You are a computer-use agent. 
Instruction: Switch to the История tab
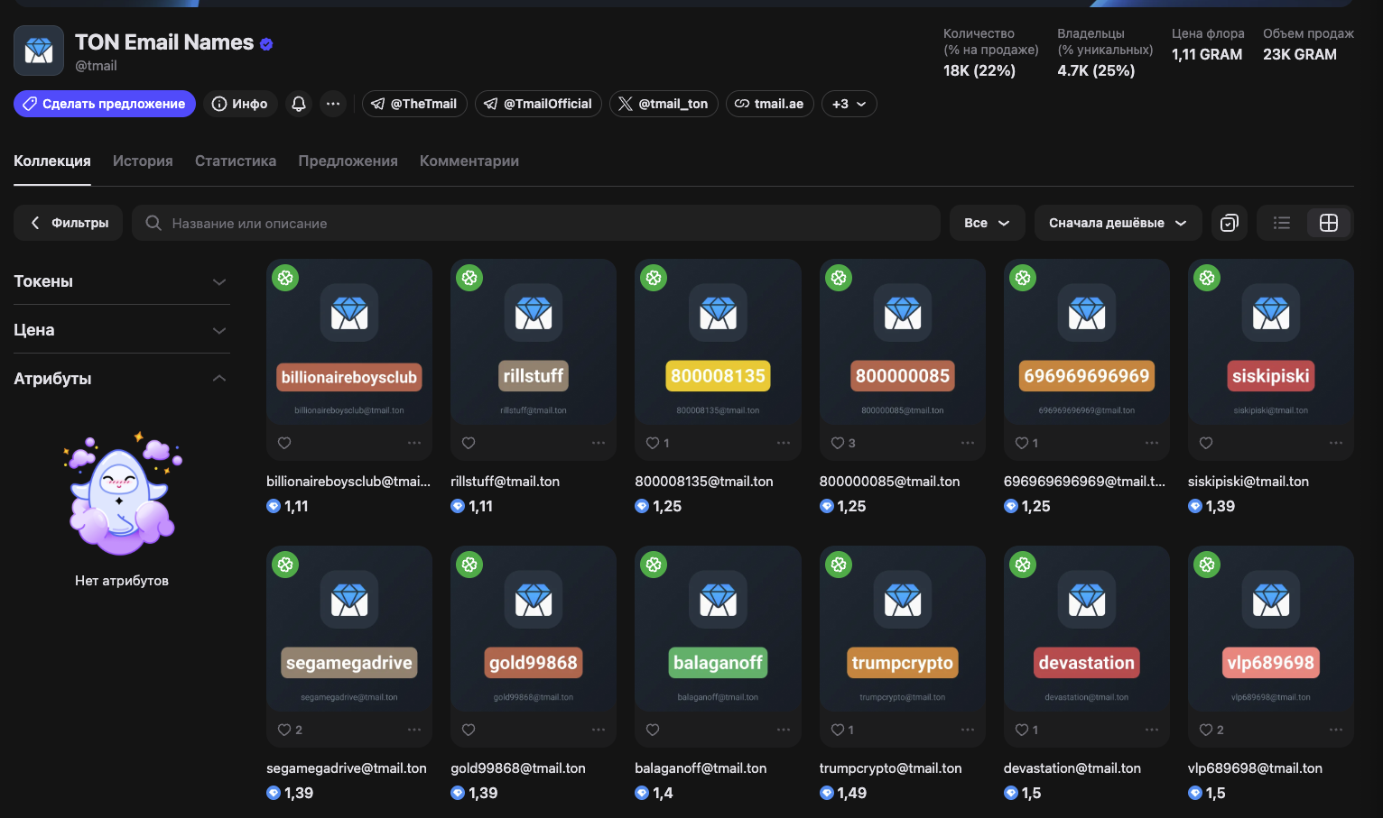point(143,161)
